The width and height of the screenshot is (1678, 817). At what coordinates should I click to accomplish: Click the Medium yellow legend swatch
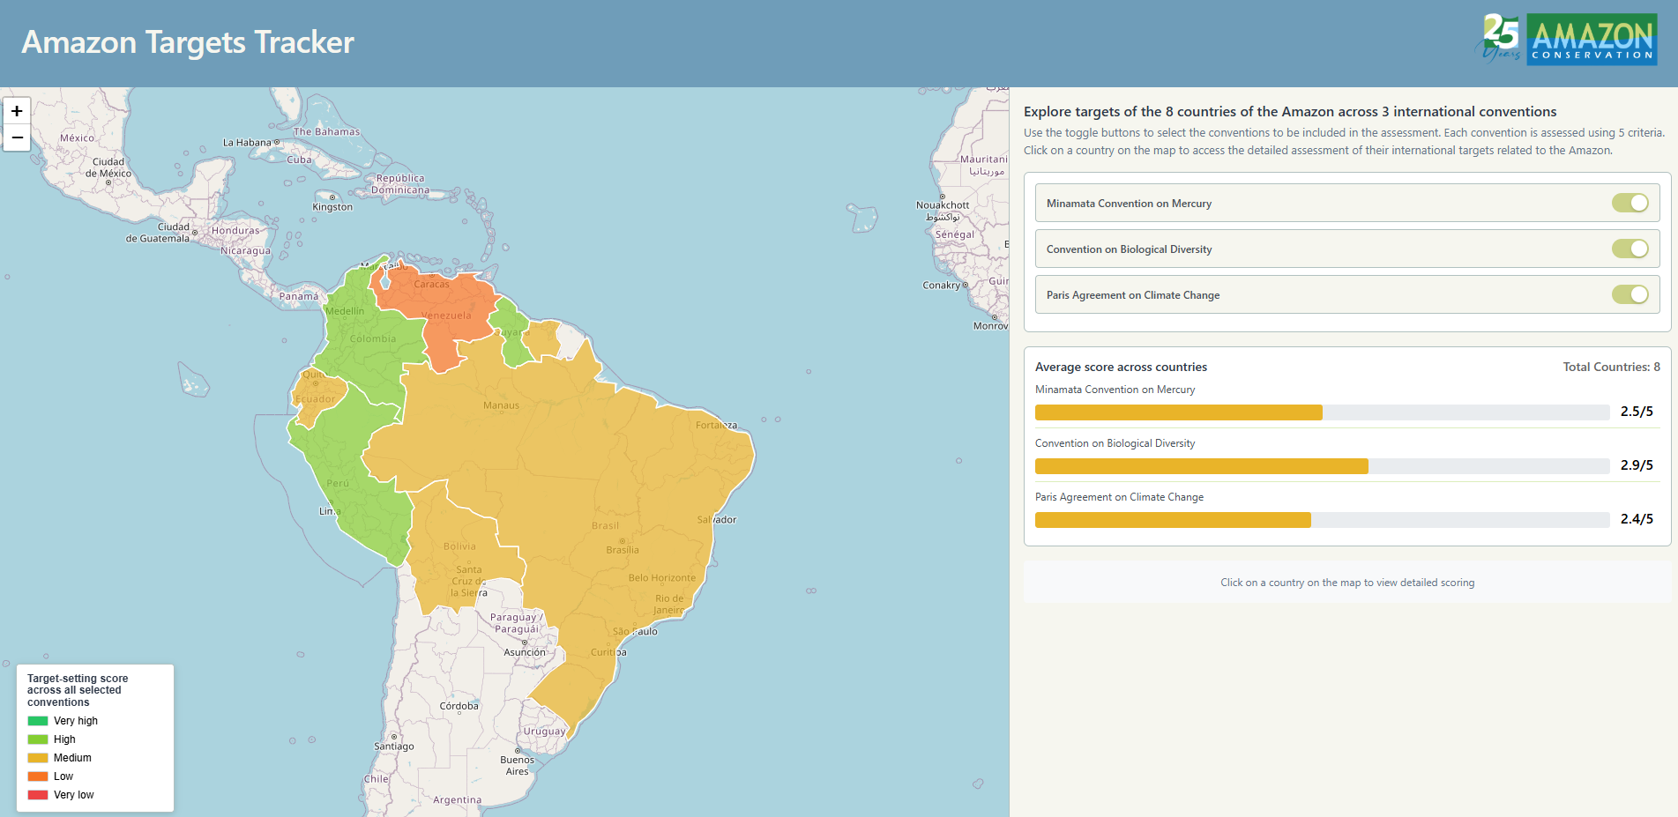pyautogui.click(x=38, y=758)
